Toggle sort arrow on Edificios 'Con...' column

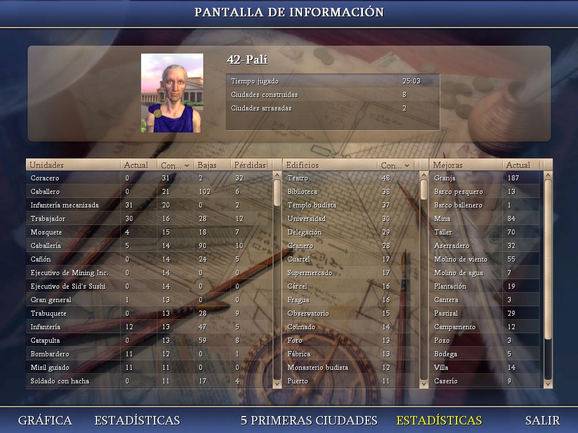point(407,166)
